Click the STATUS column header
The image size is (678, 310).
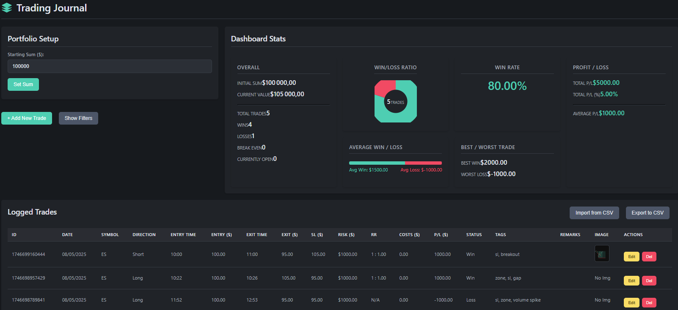[x=474, y=235]
